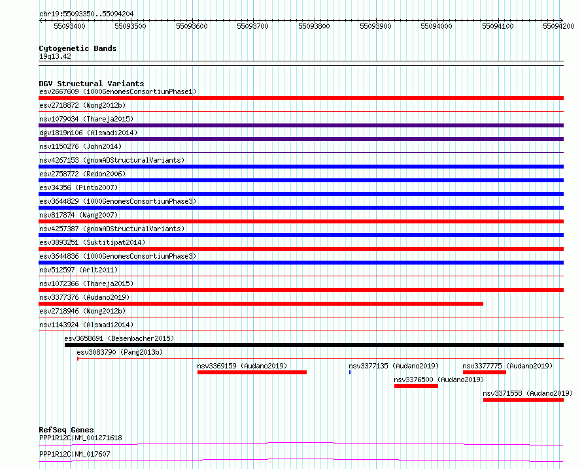Select the red nsv3377775 variant bar
Image resolution: width=582 pixels, height=469 pixels.
click(485, 372)
